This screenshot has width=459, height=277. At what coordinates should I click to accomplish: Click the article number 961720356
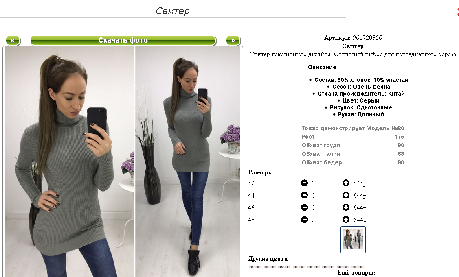click(367, 38)
